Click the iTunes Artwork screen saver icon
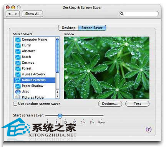 [x=18, y=74]
